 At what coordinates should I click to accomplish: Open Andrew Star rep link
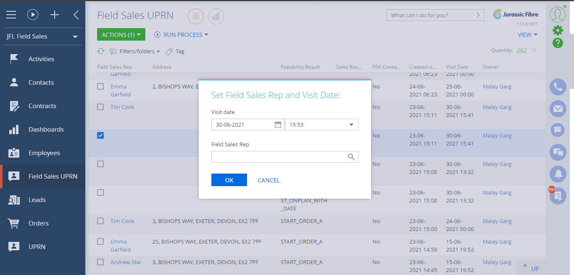coord(126,262)
